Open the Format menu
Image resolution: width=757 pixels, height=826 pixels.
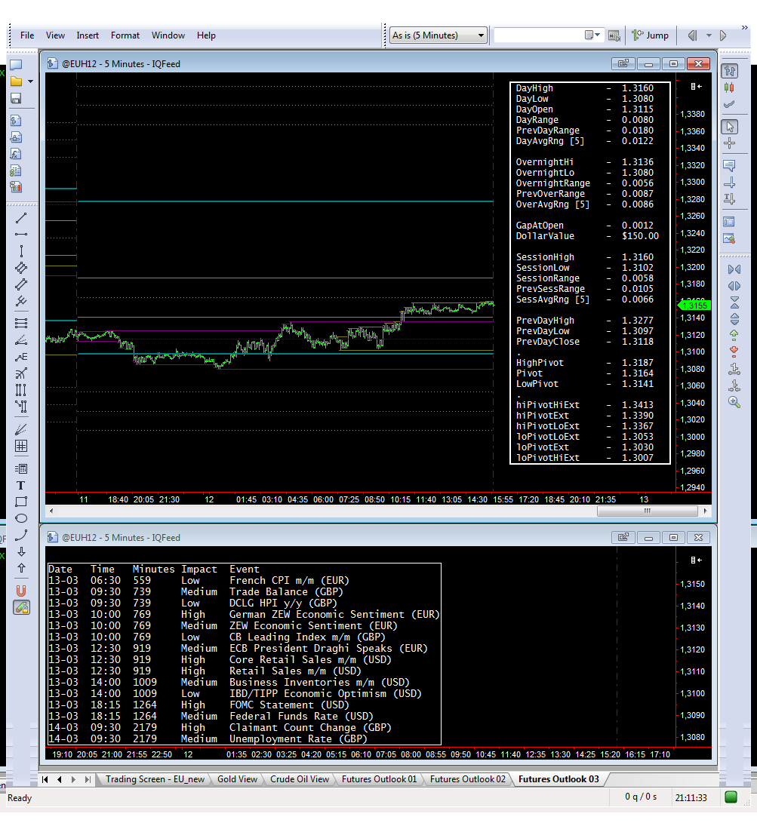[x=125, y=35]
